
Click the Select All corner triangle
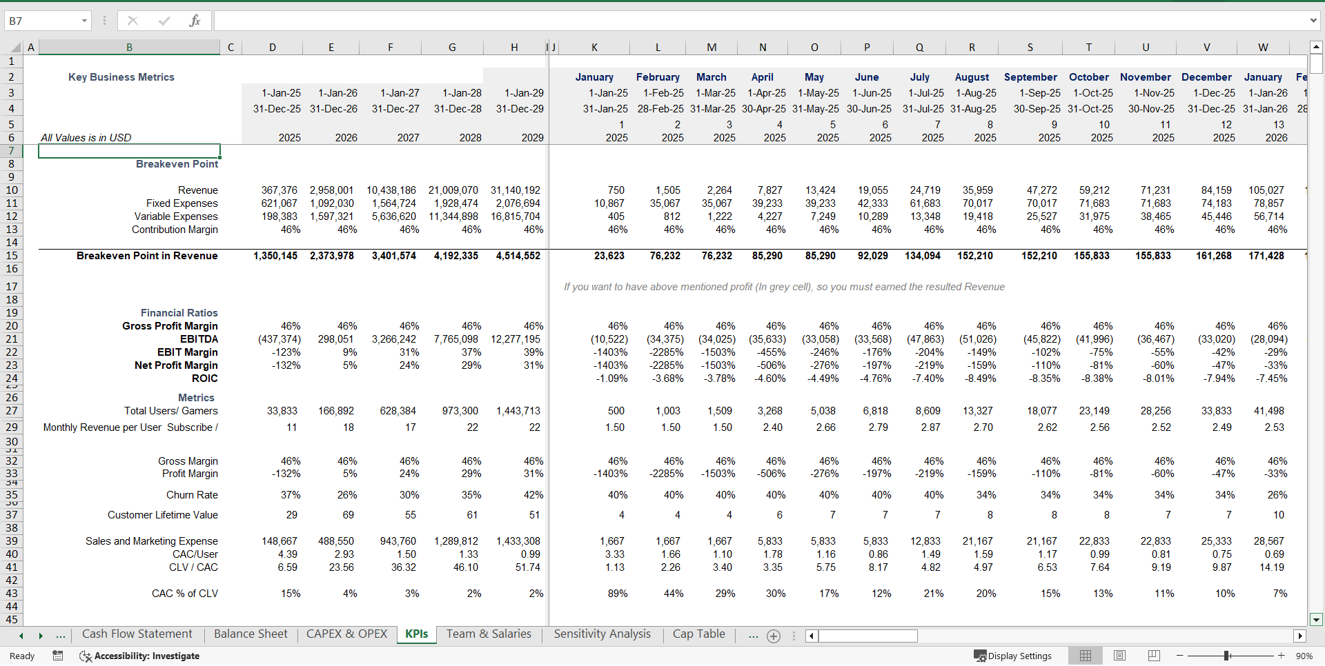15,48
